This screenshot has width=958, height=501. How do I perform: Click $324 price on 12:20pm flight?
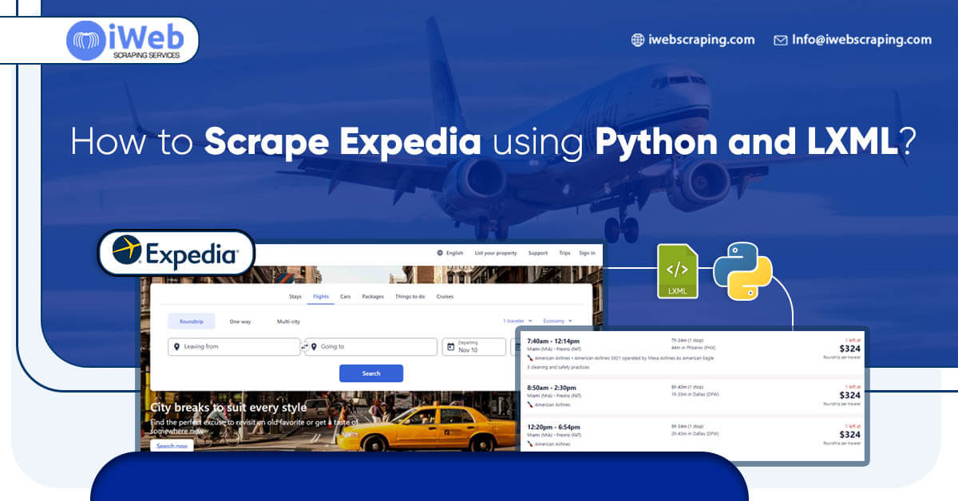click(849, 434)
